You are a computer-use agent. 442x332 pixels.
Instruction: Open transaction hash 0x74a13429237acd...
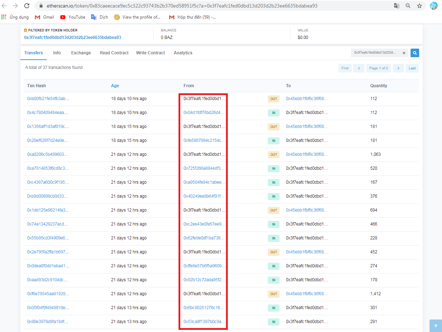[47, 224]
